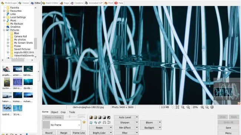
Task: Open the Print tab
Action: tap(109, 3)
